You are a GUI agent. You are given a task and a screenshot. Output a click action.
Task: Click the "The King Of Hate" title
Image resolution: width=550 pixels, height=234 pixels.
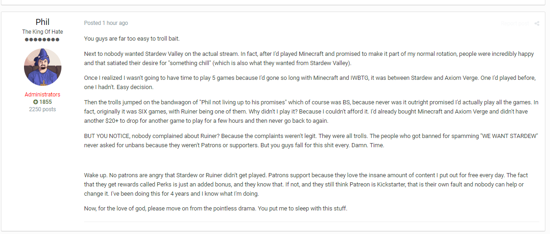pos(42,32)
